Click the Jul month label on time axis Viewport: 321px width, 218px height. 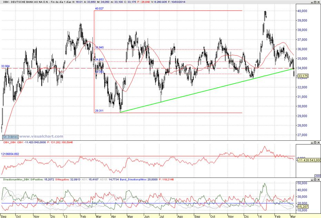coord(162,216)
